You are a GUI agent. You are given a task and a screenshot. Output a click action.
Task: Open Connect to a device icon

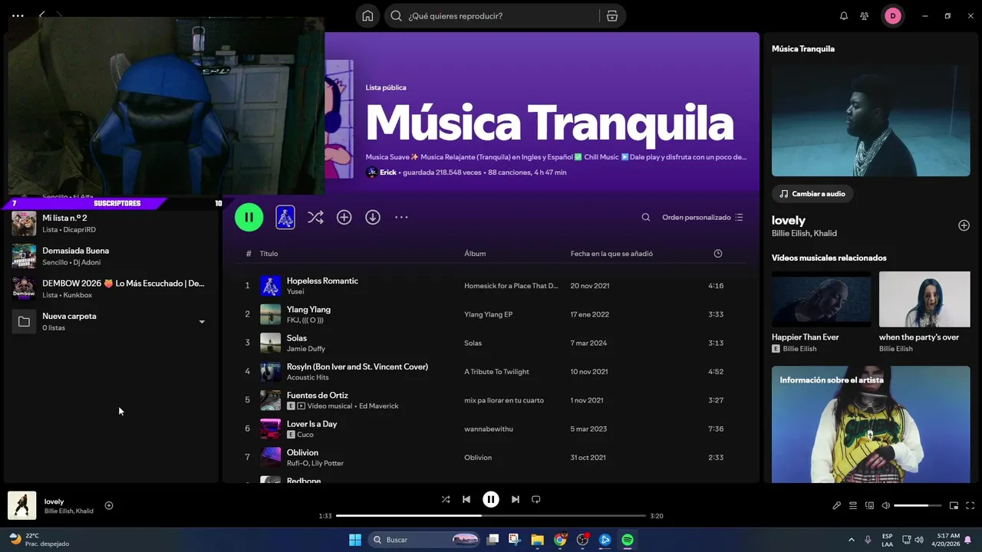pyautogui.click(x=869, y=505)
